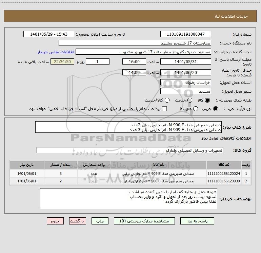Click the تاریخ نیاز column header
The height and width of the screenshot is (253, 261).
point(27,165)
